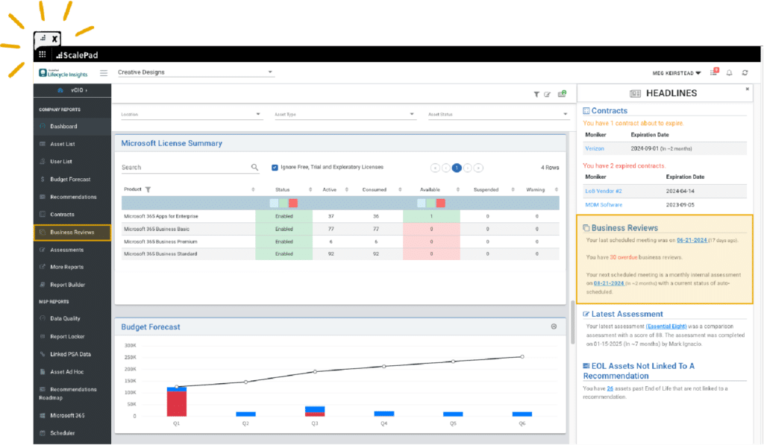Click the red swatch in the Status filter row
The height and width of the screenshot is (445, 764).
[x=292, y=203]
